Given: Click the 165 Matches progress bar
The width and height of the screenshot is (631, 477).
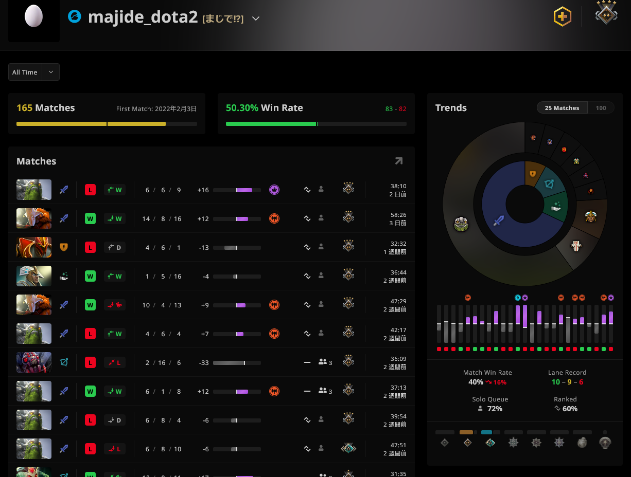Looking at the screenshot, I should (107, 124).
